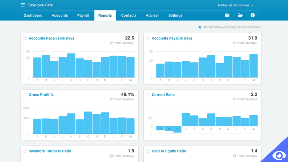Toggle the star on Gross Profit %

[25, 95]
